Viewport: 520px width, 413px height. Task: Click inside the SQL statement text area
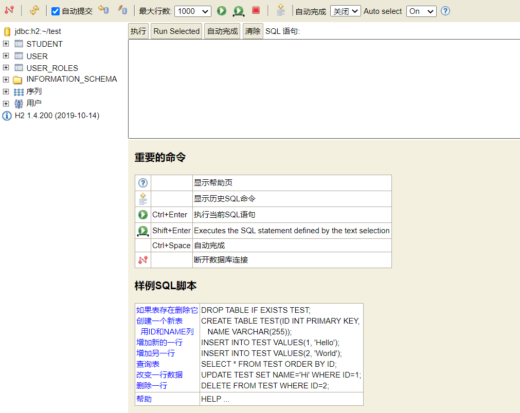pyautogui.click(x=324, y=89)
